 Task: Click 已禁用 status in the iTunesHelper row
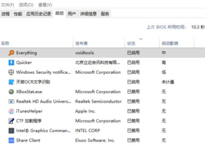pos(133,111)
